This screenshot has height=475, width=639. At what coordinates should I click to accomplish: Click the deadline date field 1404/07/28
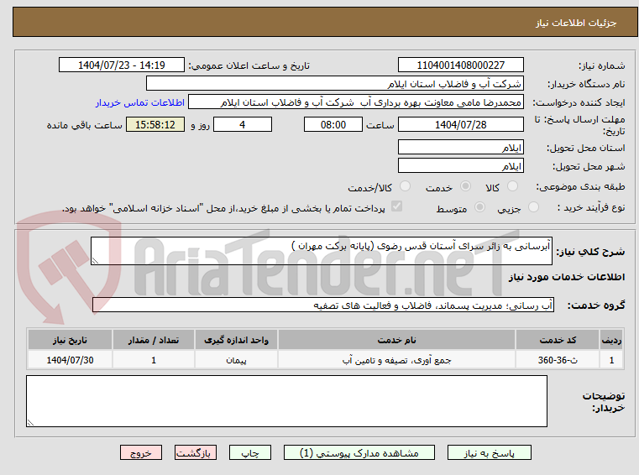click(x=460, y=124)
